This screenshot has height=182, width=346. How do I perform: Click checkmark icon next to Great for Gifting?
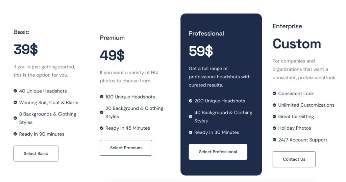coord(275,116)
